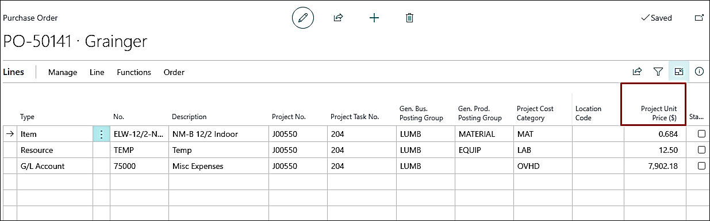Select the Resource type cell
The height and width of the screenshot is (221, 710).
point(55,150)
